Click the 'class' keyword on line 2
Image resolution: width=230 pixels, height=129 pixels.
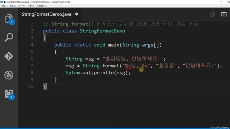70,31
